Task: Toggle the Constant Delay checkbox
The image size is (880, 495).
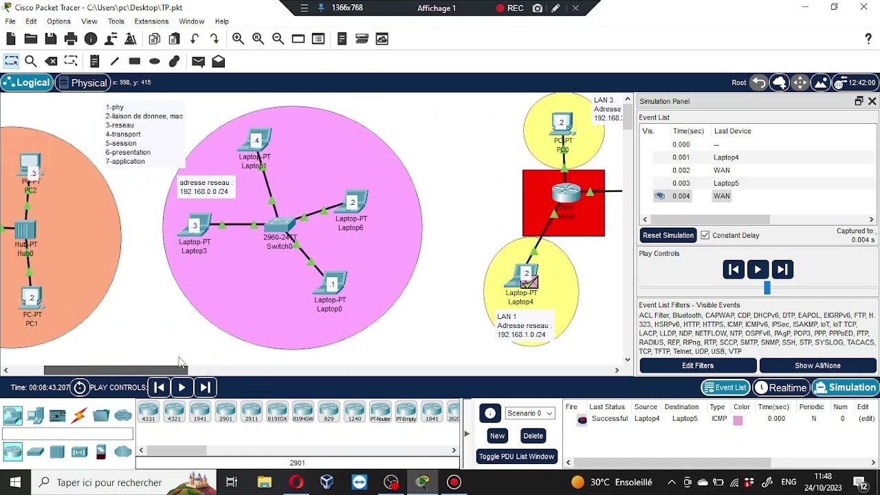Action: [705, 235]
